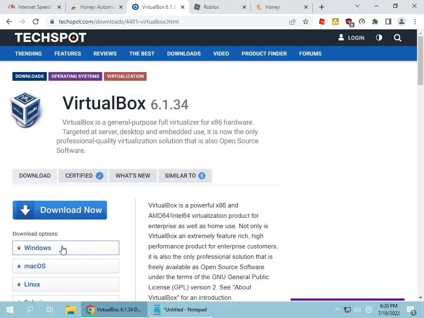
Task: Open the DOWNLOADS breadcrumb tag
Action: pyautogui.click(x=29, y=76)
